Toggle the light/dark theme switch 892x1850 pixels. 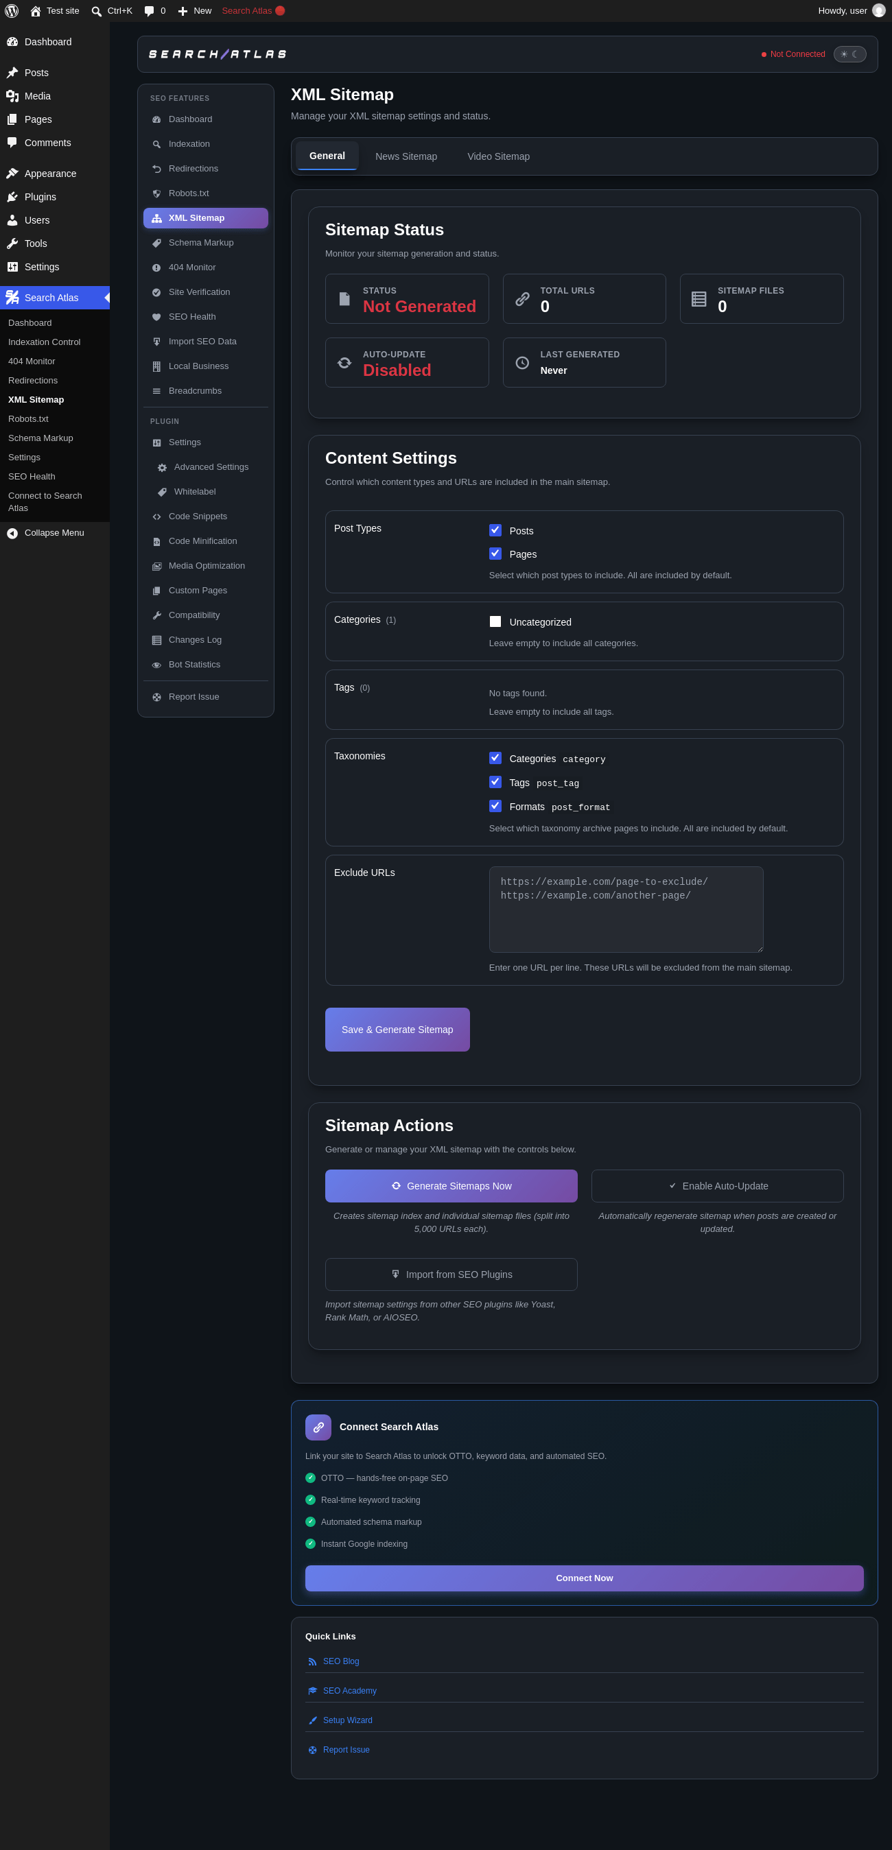pos(849,54)
